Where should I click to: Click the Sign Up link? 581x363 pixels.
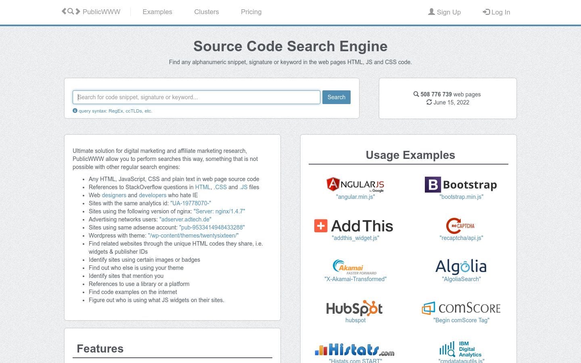(444, 12)
